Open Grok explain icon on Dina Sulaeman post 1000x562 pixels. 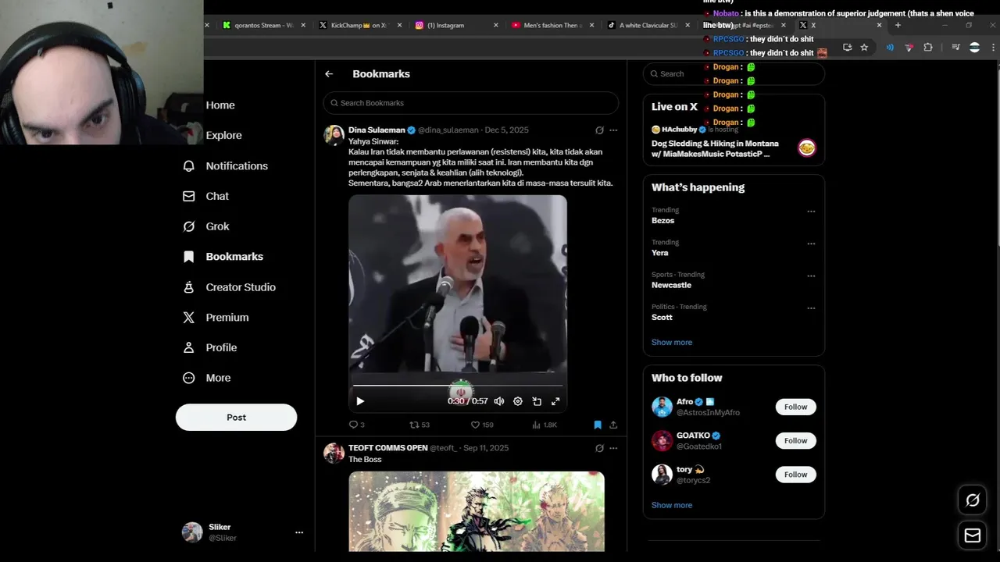point(599,130)
